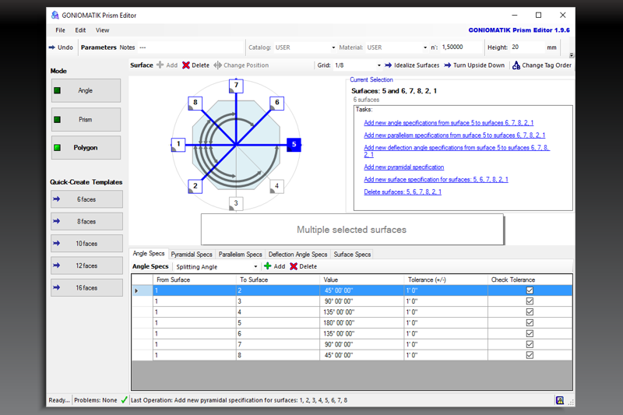Click Add new deflection angle specifications link

point(457,151)
